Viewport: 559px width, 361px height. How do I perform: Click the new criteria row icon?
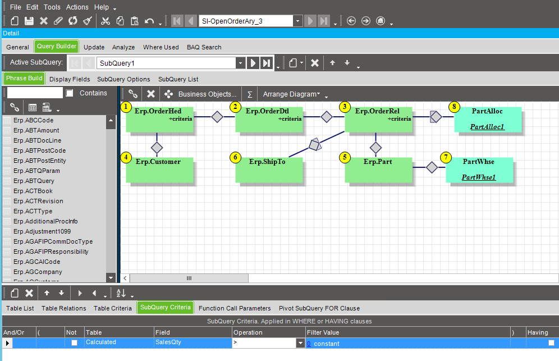(x=14, y=293)
